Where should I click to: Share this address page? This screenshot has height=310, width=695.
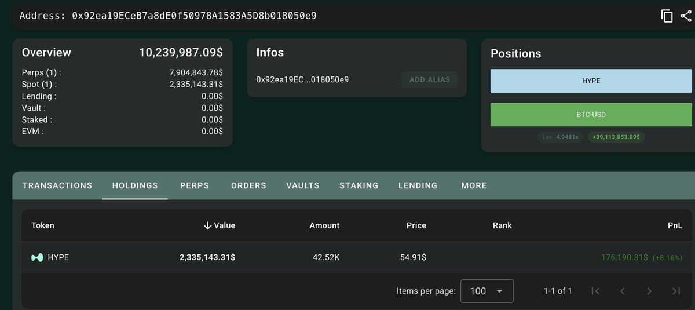[687, 16]
